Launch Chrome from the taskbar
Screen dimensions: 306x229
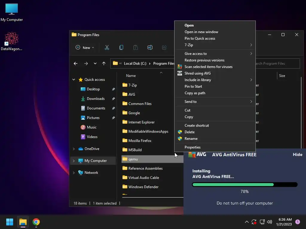36,222
